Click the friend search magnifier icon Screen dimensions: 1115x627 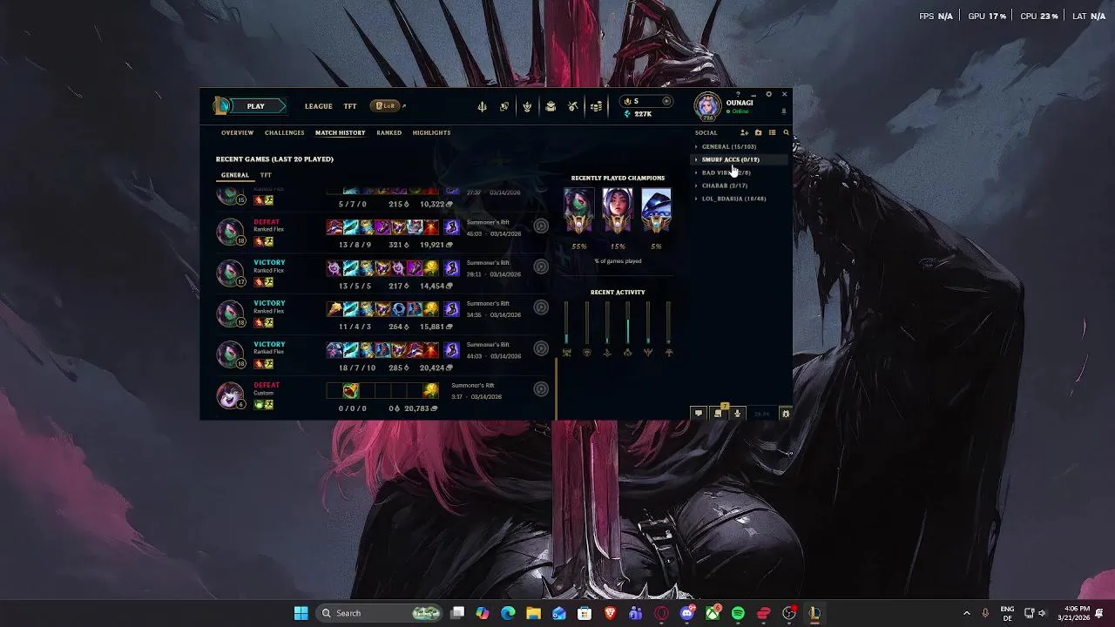coord(786,132)
